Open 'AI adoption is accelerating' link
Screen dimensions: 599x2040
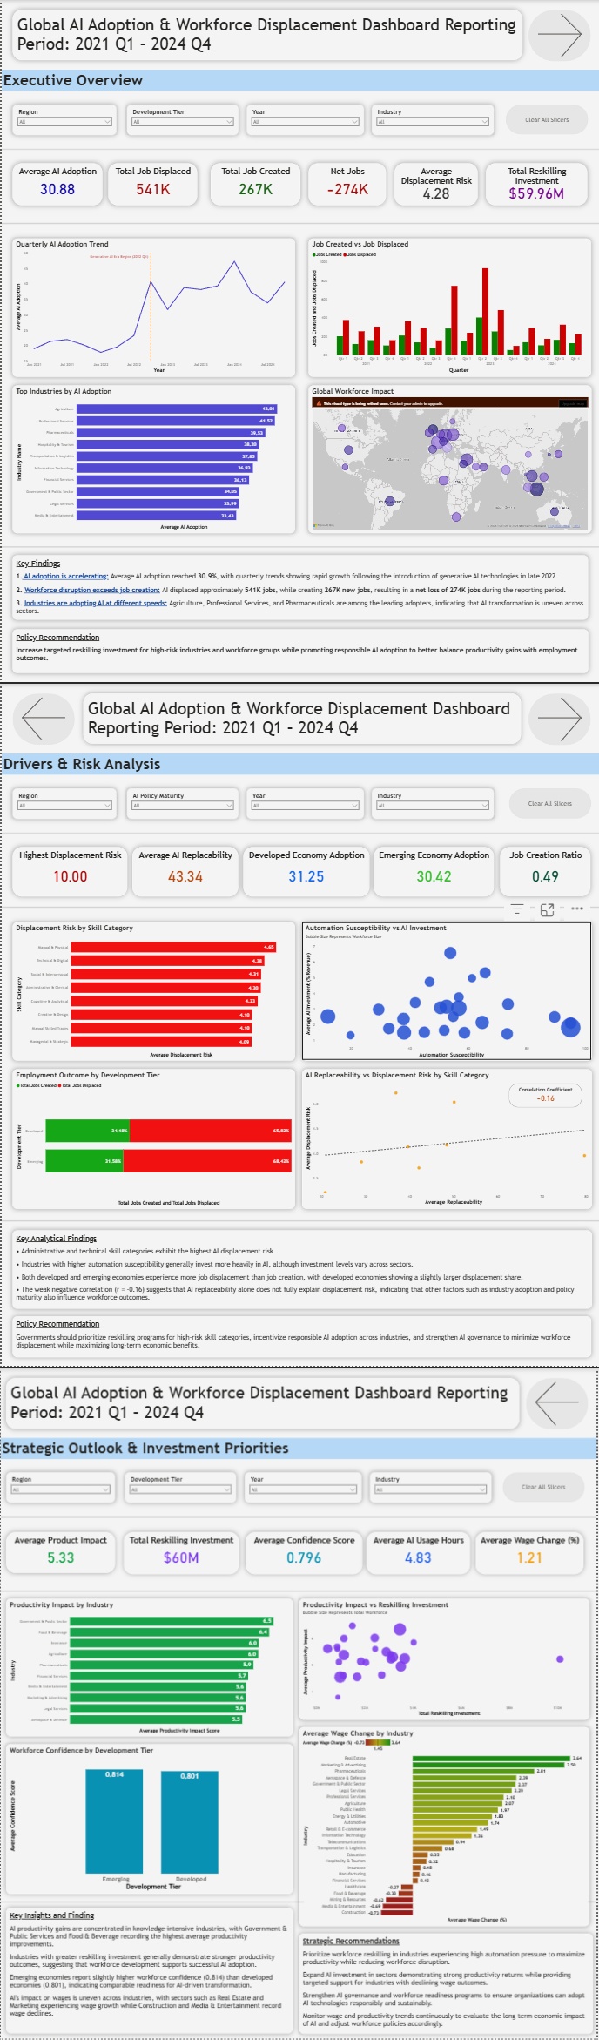click(x=65, y=576)
